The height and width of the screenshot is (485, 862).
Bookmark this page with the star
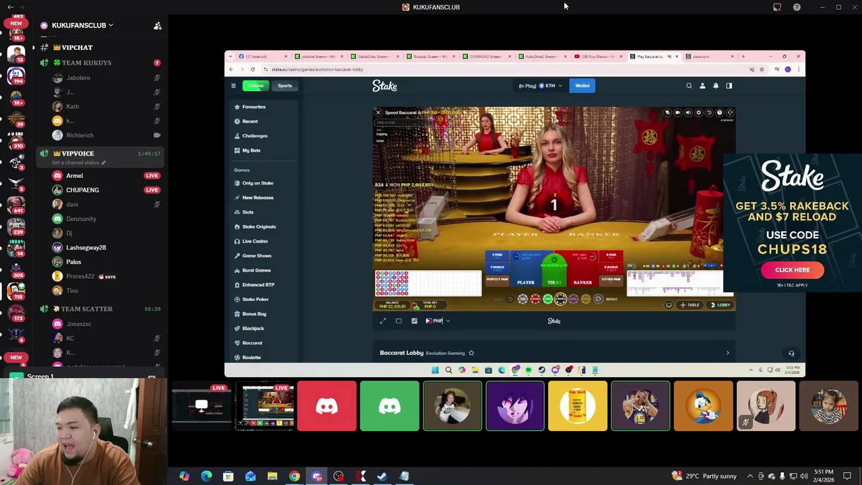click(x=762, y=69)
